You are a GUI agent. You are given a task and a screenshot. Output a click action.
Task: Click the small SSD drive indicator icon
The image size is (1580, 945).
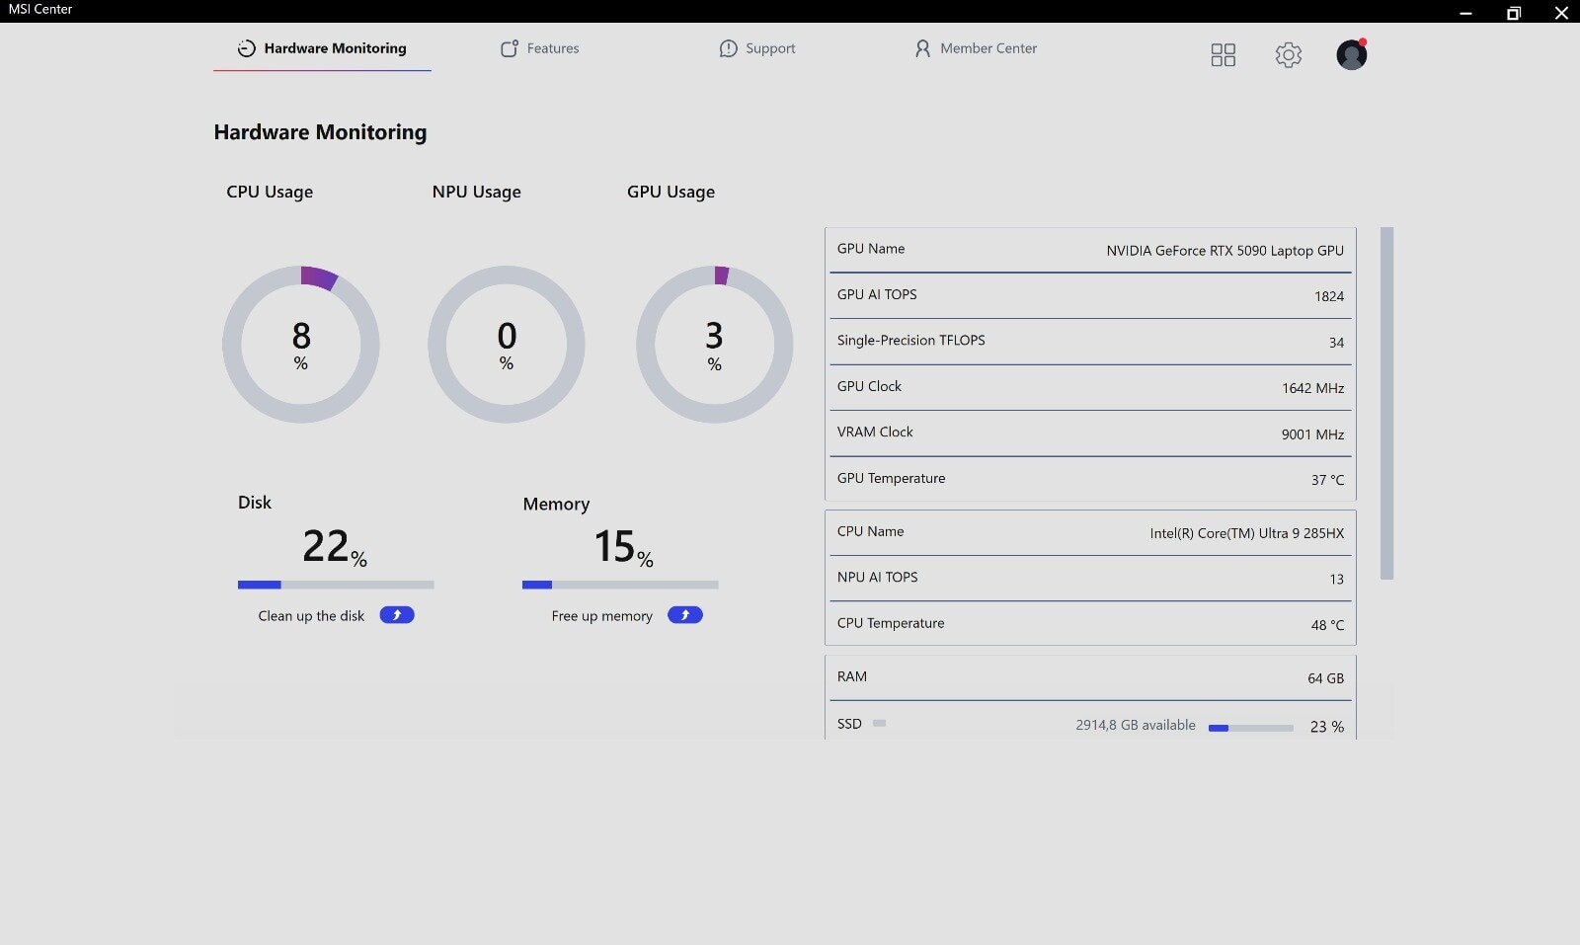click(879, 724)
